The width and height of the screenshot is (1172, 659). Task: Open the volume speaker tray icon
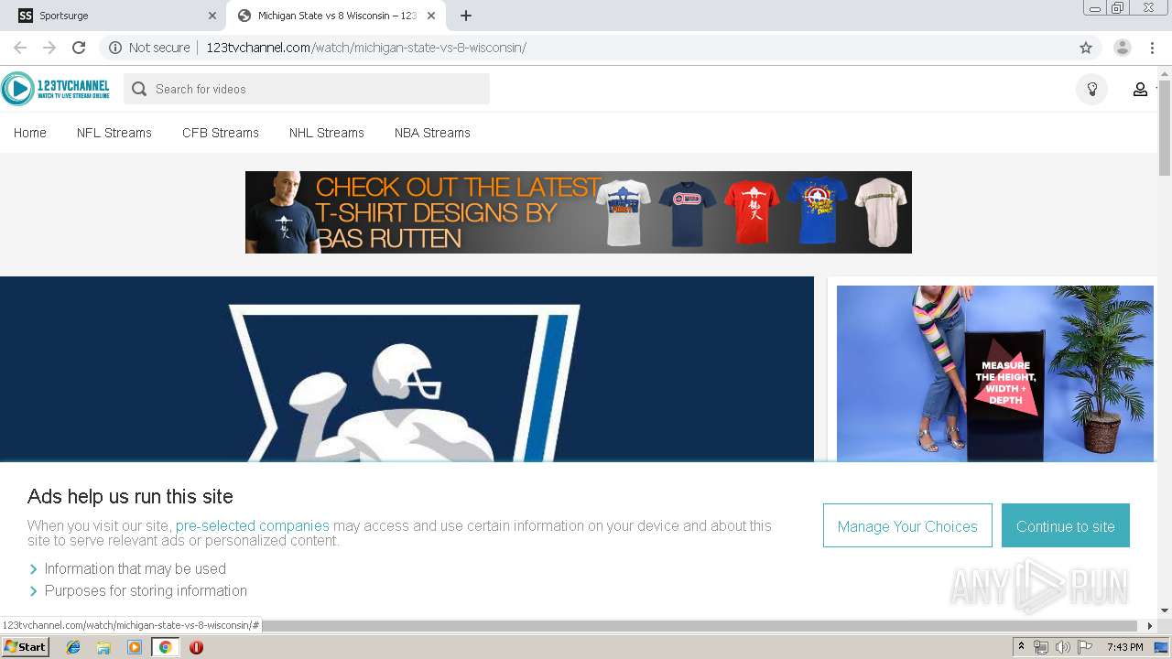coord(1063,647)
